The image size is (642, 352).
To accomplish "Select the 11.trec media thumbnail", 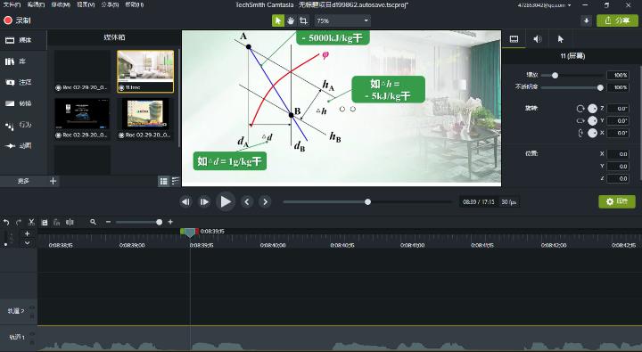I will (x=145, y=71).
